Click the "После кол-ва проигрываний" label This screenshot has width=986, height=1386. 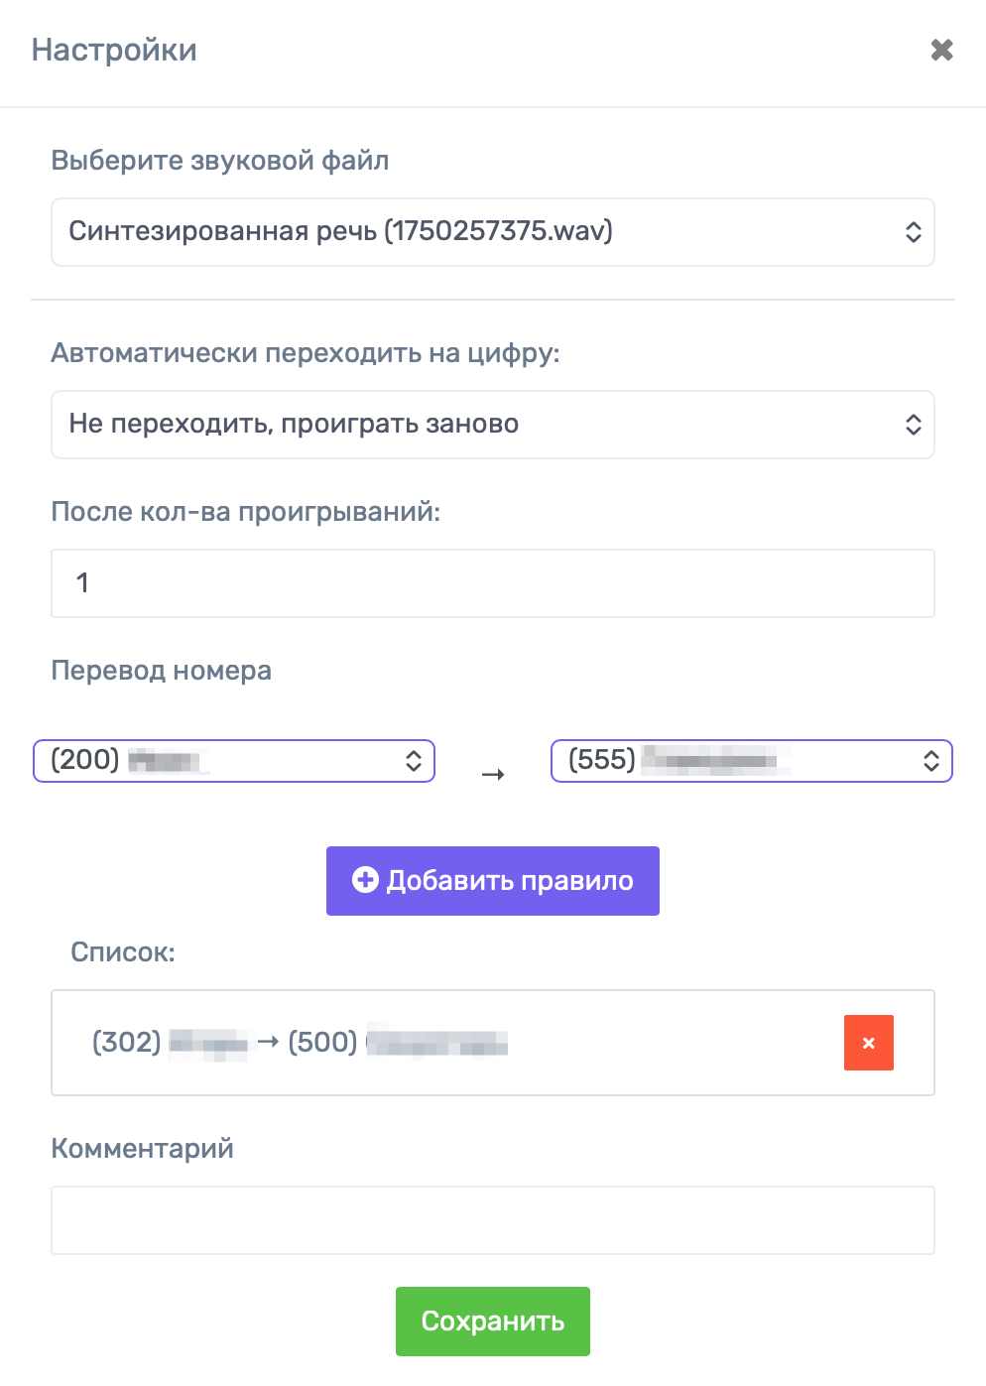click(245, 512)
